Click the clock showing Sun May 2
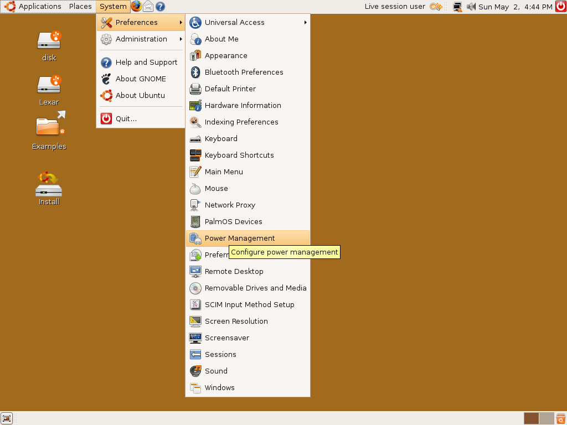Viewport: 567px width, 425px height. click(516, 7)
